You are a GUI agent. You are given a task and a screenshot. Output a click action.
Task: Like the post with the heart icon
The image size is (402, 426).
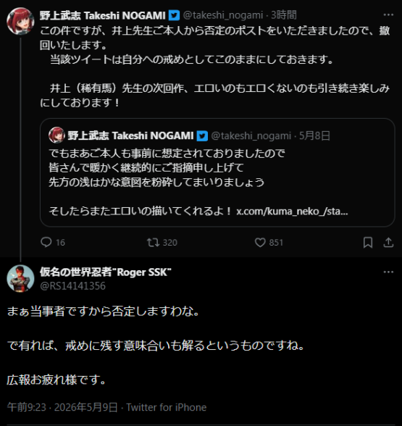[260, 242]
